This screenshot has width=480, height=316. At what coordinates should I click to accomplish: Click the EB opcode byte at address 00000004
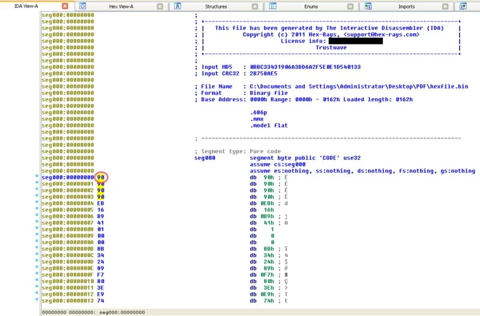click(x=101, y=203)
